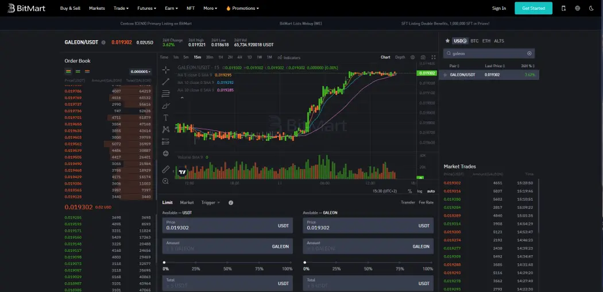
Task: Toggle the auto scale on chart
Action: (431, 191)
